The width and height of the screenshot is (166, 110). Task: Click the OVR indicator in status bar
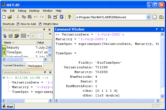click(x=156, y=107)
